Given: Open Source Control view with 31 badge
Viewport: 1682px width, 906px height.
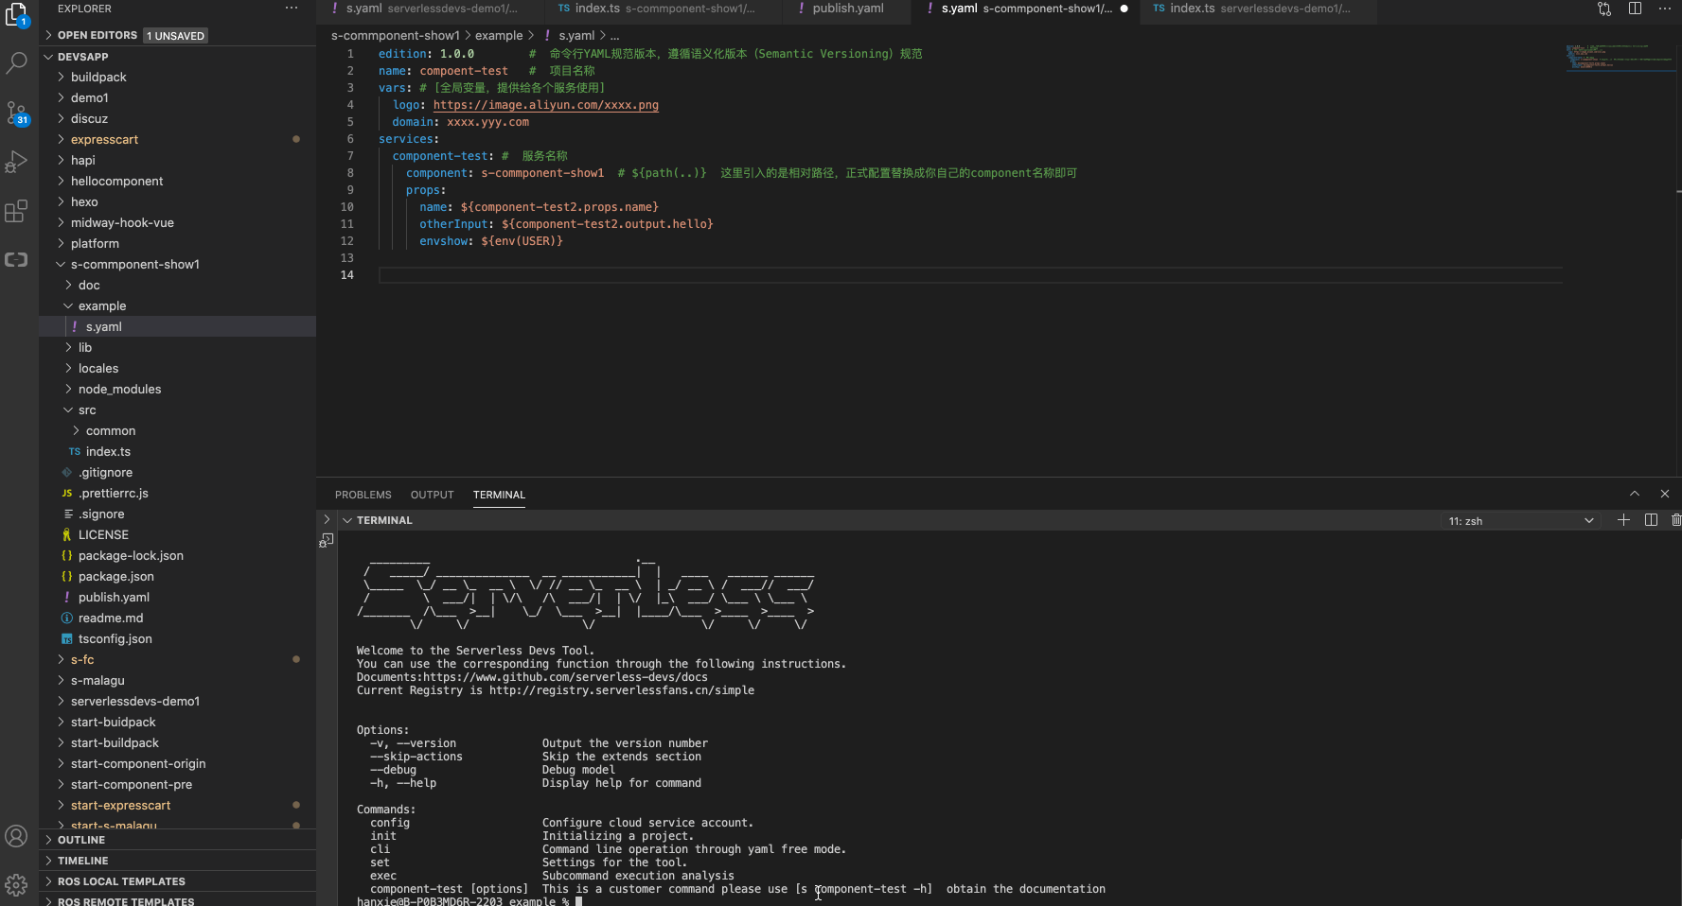Looking at the screenshot, I should click(17, 113).
